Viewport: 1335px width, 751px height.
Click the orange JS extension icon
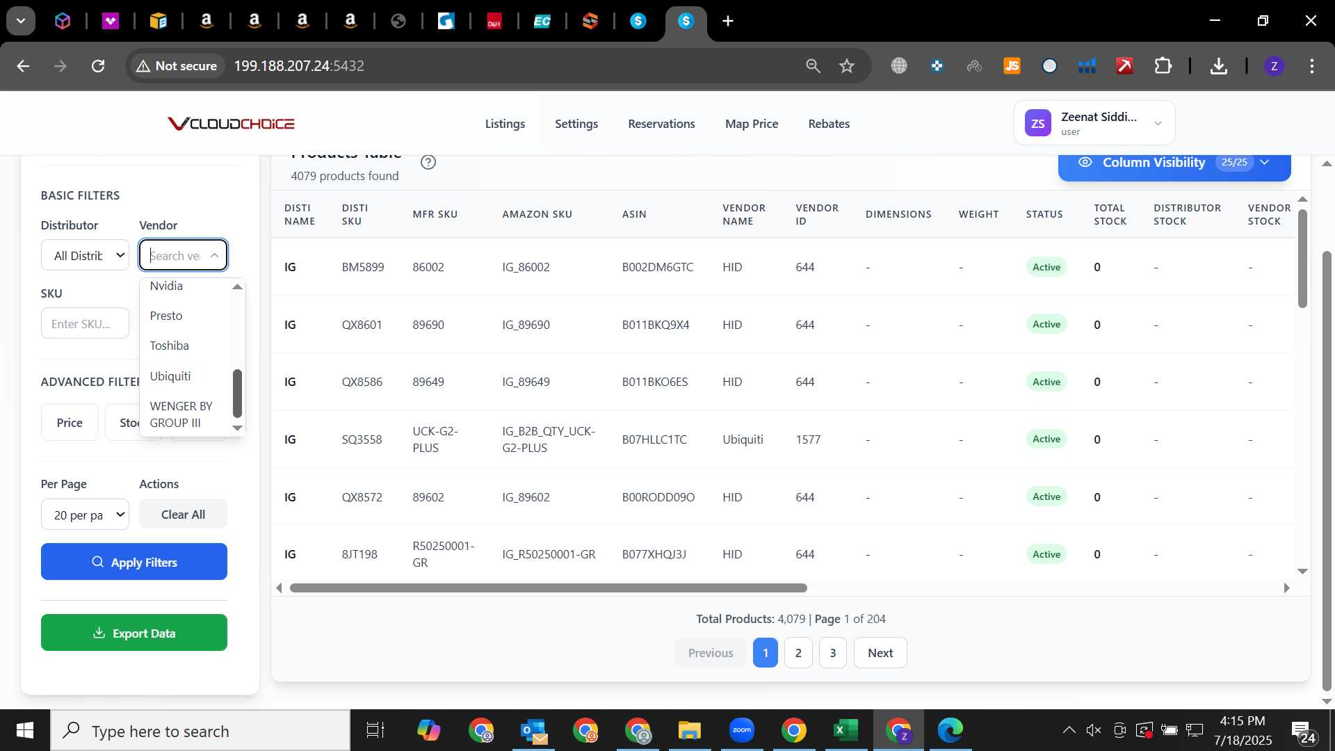coord(1012,66)
